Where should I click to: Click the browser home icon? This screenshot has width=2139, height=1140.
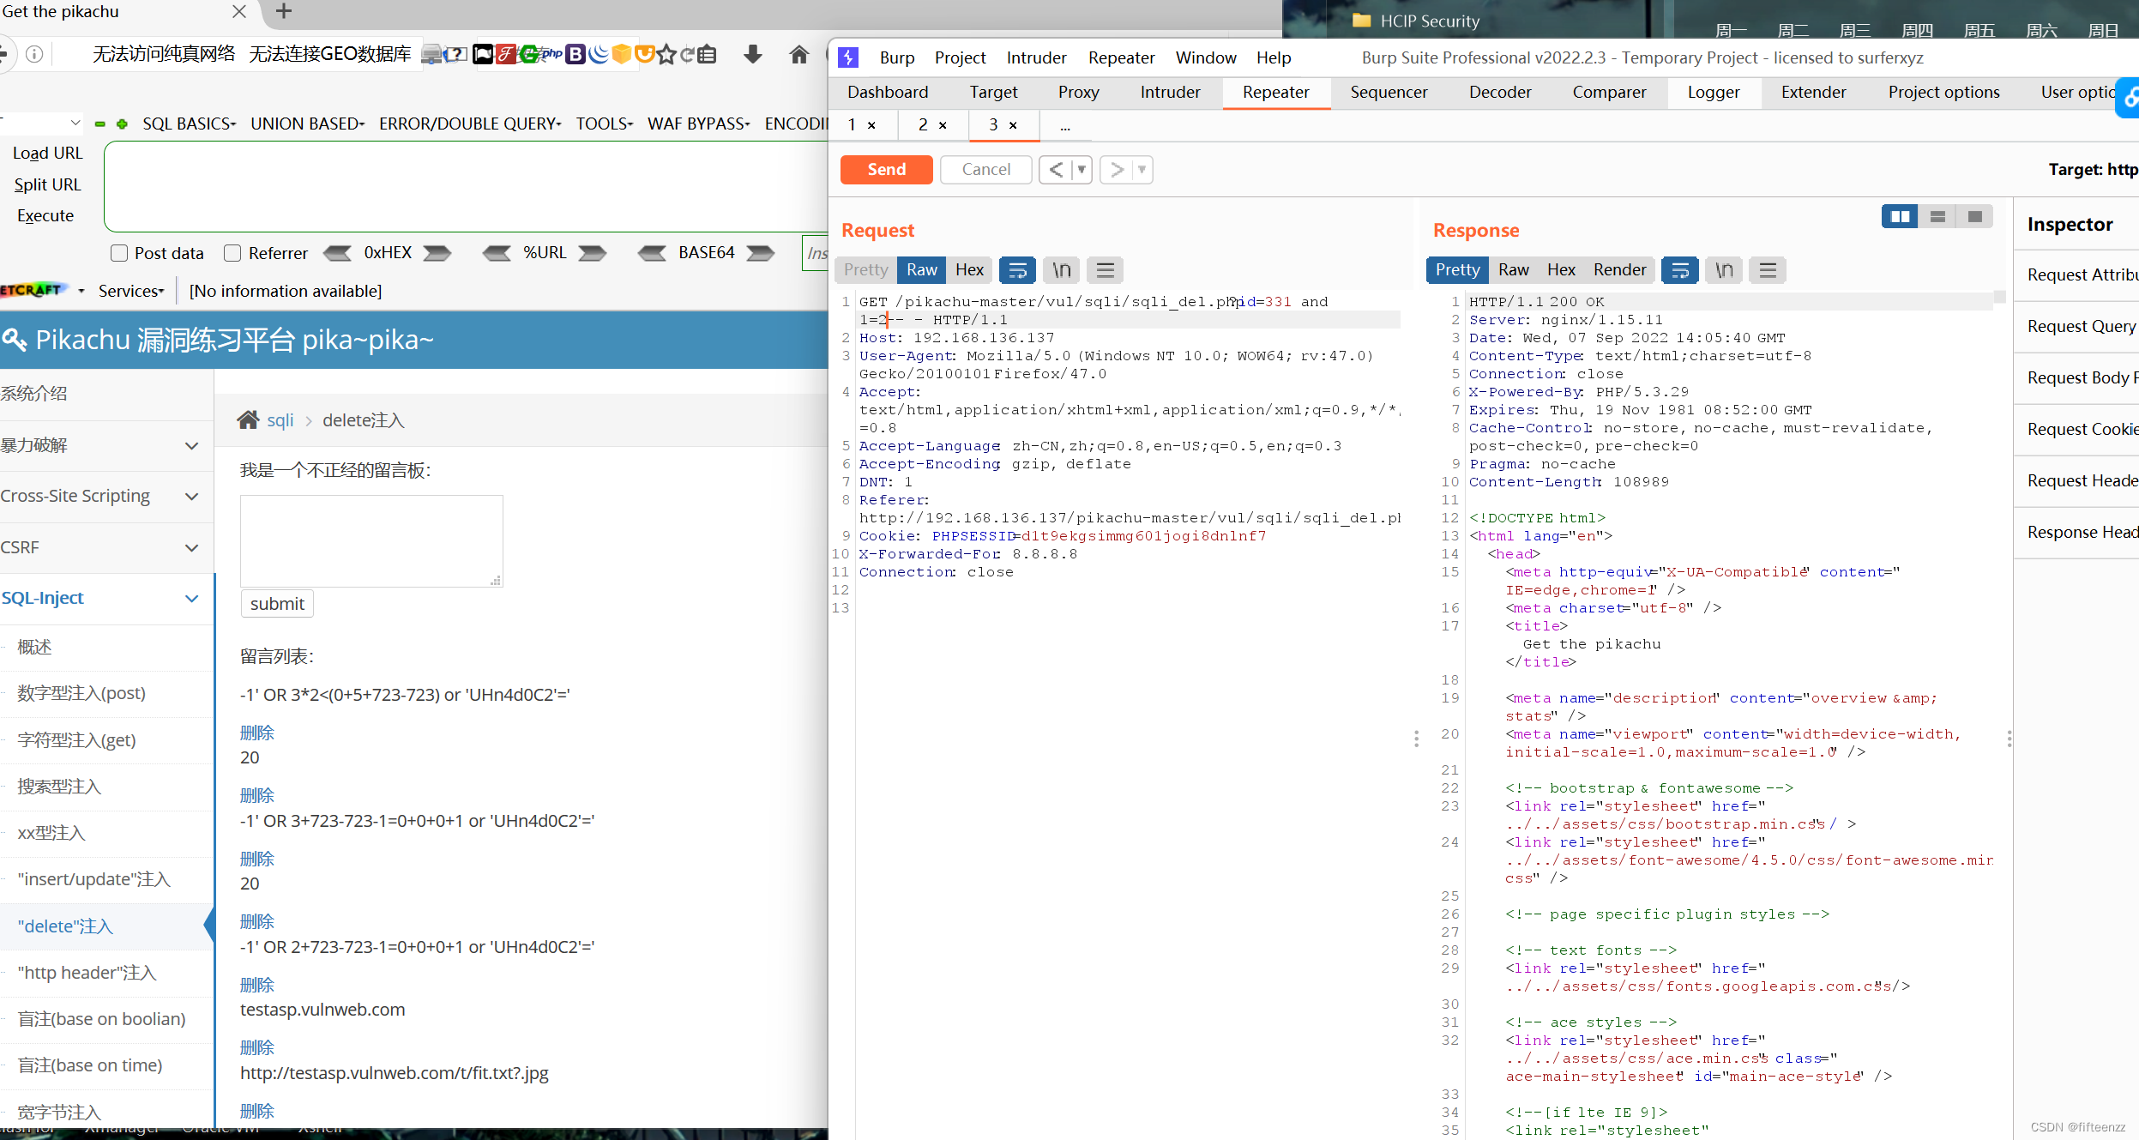[799, 54]
